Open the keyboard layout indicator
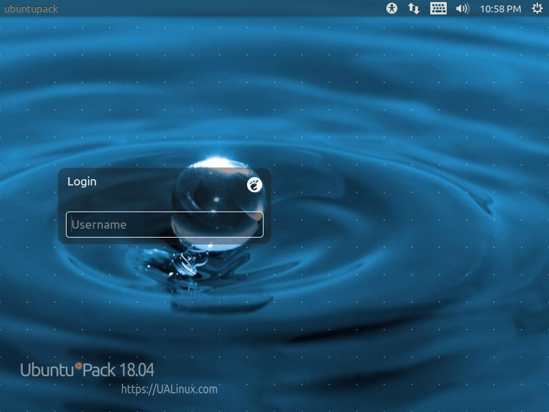Image resolution: width=549 pixels, height=412 pixels. 439,8
